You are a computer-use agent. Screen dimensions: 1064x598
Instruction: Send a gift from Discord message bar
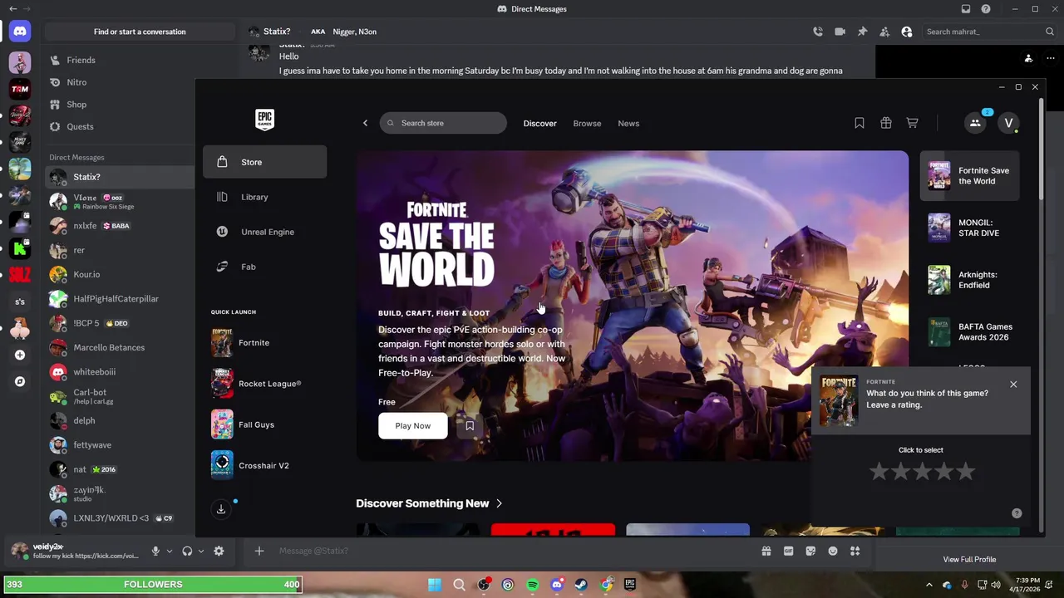tap(766, 551)
